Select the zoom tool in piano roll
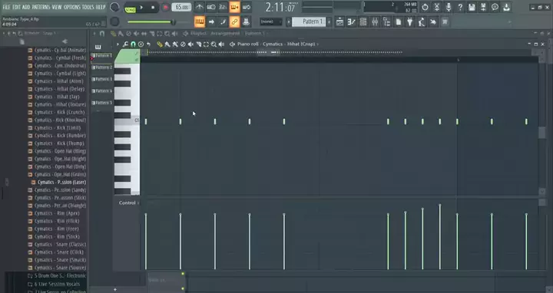The width and height of the screenshot is (553, 293). coord(214,44)
